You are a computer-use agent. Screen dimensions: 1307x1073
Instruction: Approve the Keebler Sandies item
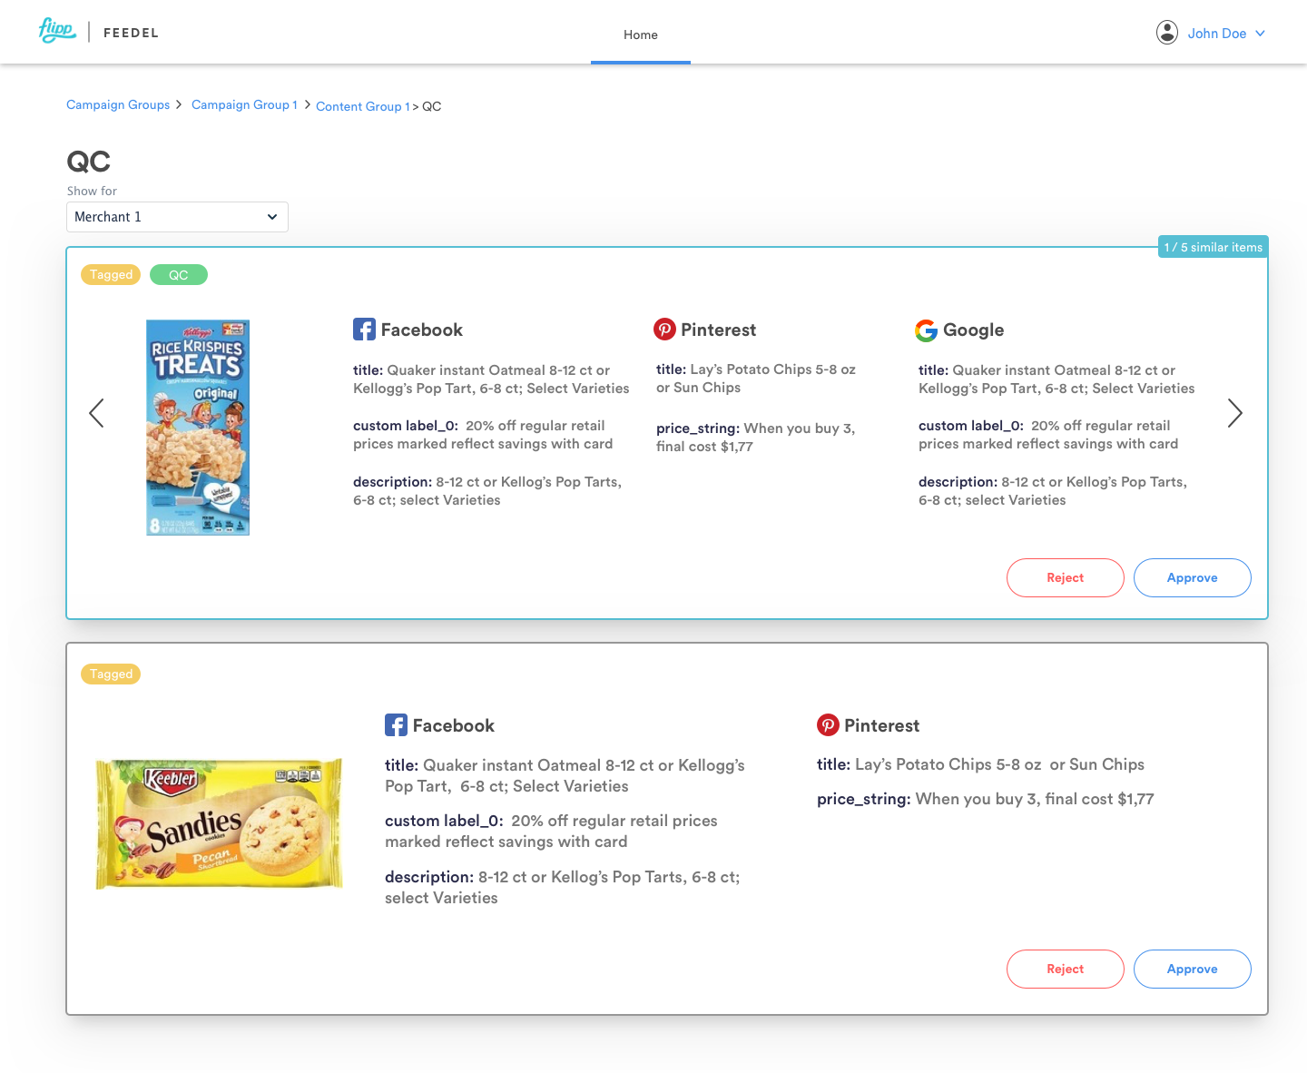tap(1193, 969)
